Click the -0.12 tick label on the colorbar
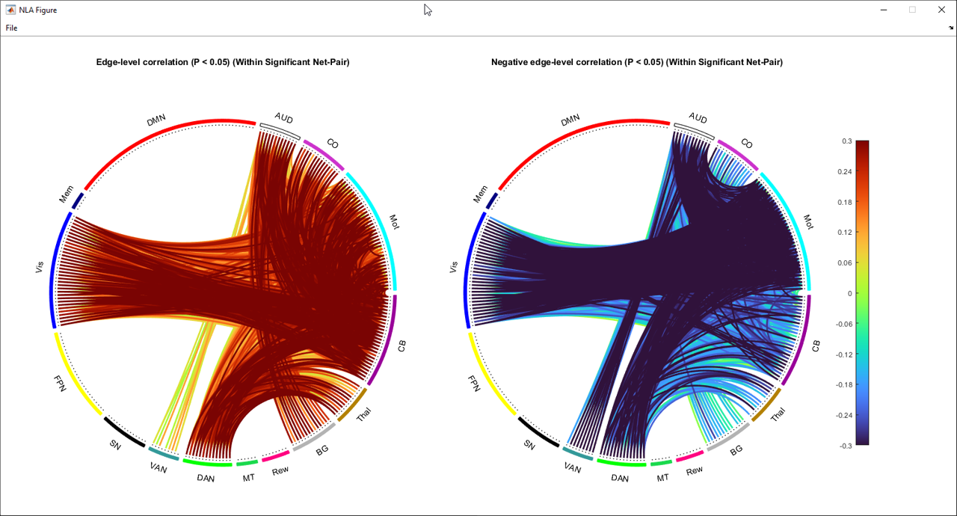The image size is (957, 516). (843, 354)
